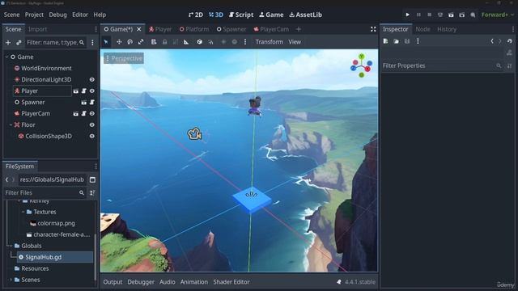Click the ruler measure tool in 3D toolbar

coord(186,42)
